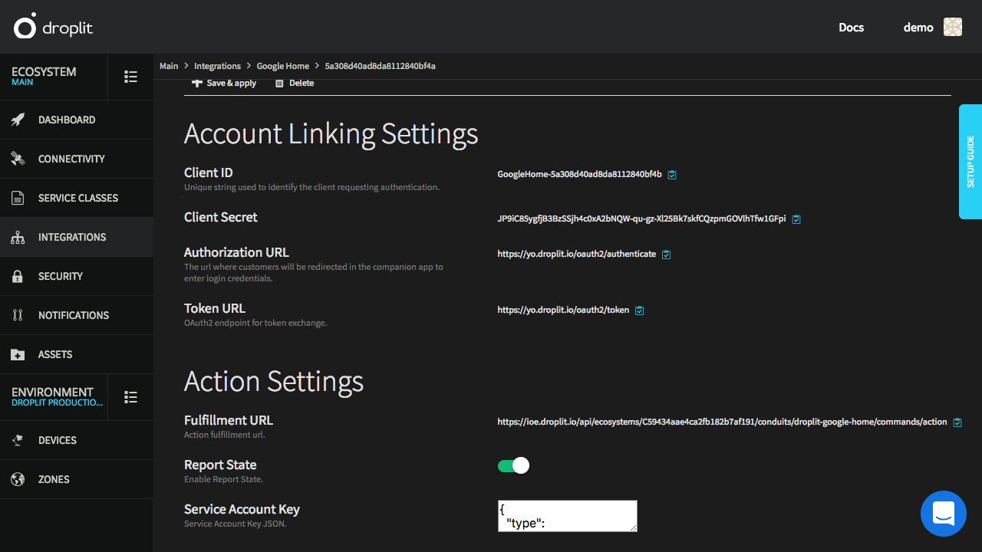Copy the Authorization URL to clipboard
This screenshot has height=552, width=982.
666,255
